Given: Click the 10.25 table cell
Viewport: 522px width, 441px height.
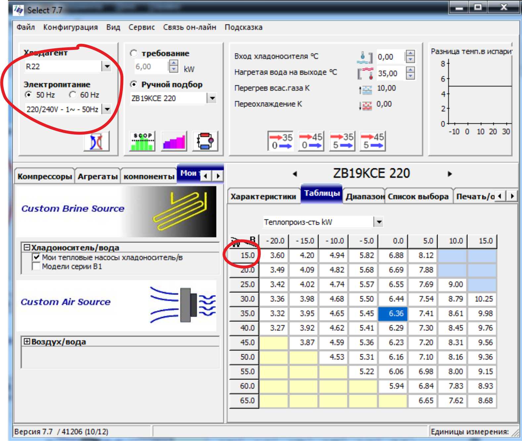Looking at the screenshot, I should 482,299.
